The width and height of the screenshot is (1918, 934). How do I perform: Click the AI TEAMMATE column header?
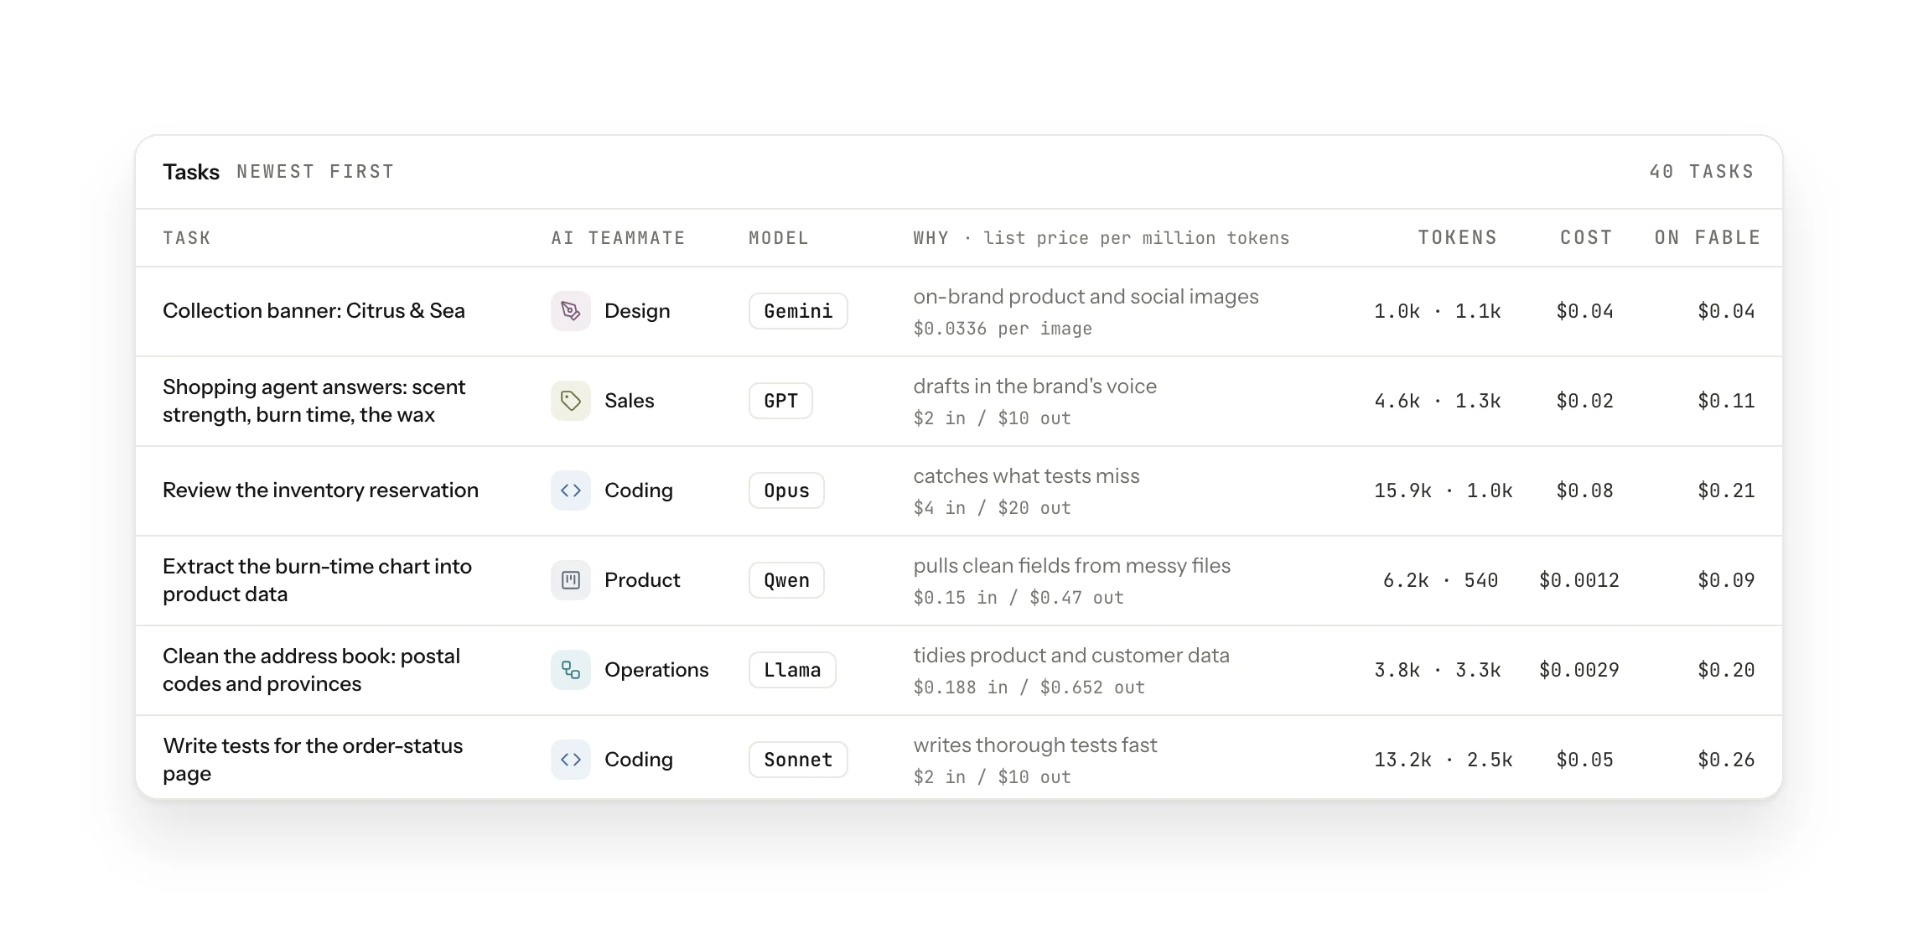pos(618,238)
